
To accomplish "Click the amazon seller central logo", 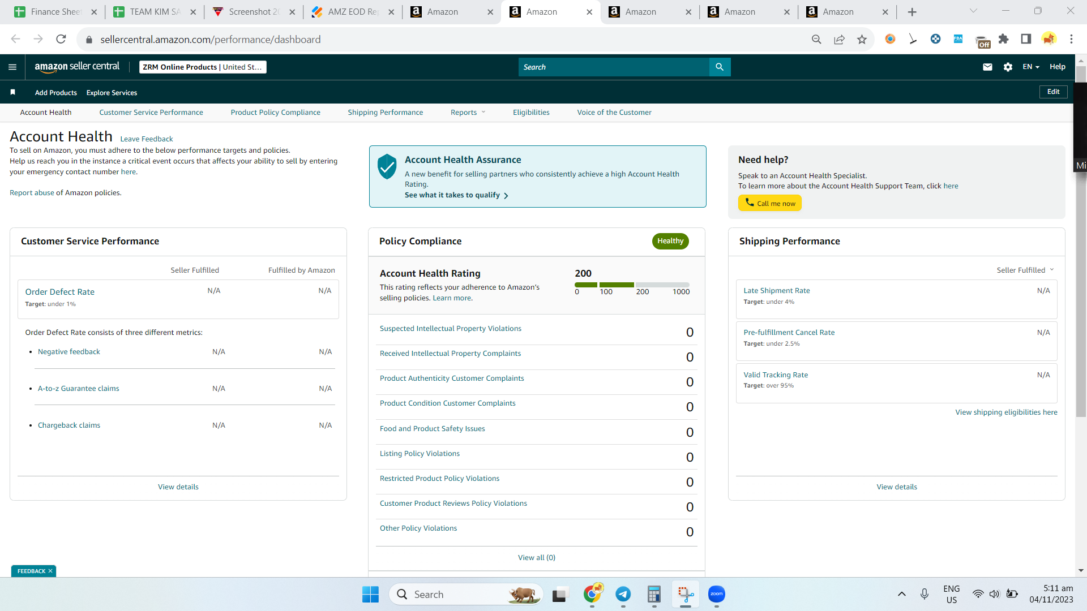I will click(77, 67).
